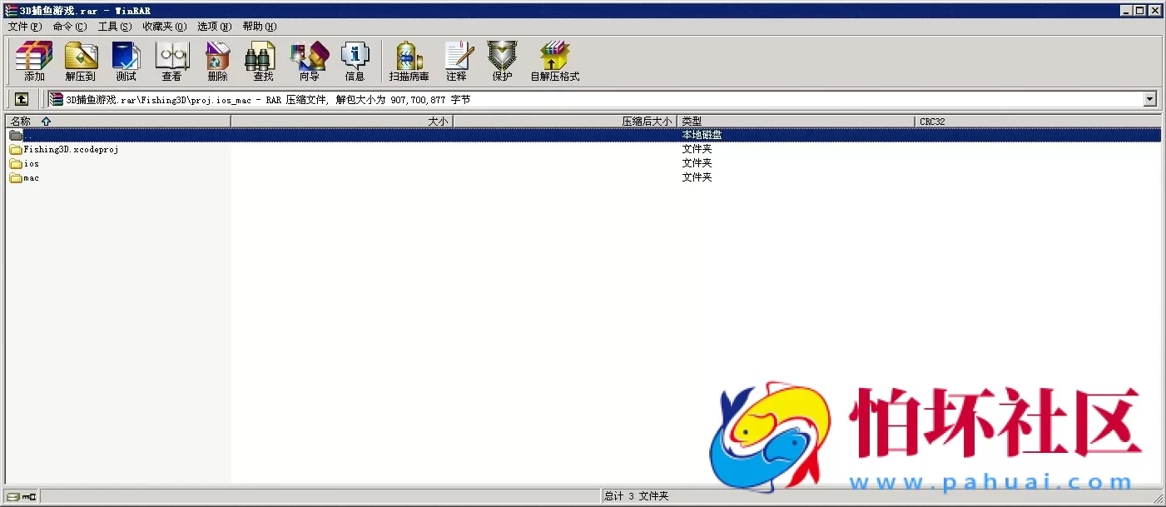Click the up-one-level folder button
This screenshot has height=507, width=1166.
point(21,98)
